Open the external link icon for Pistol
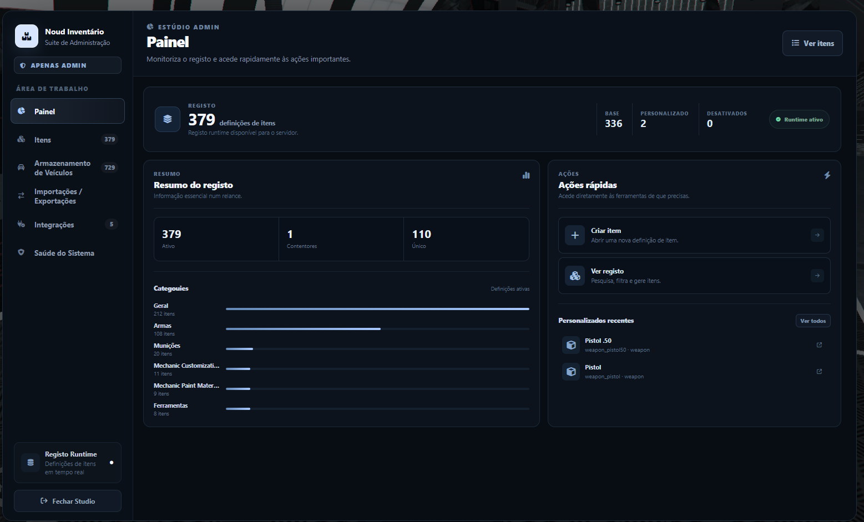 [819, 372]
